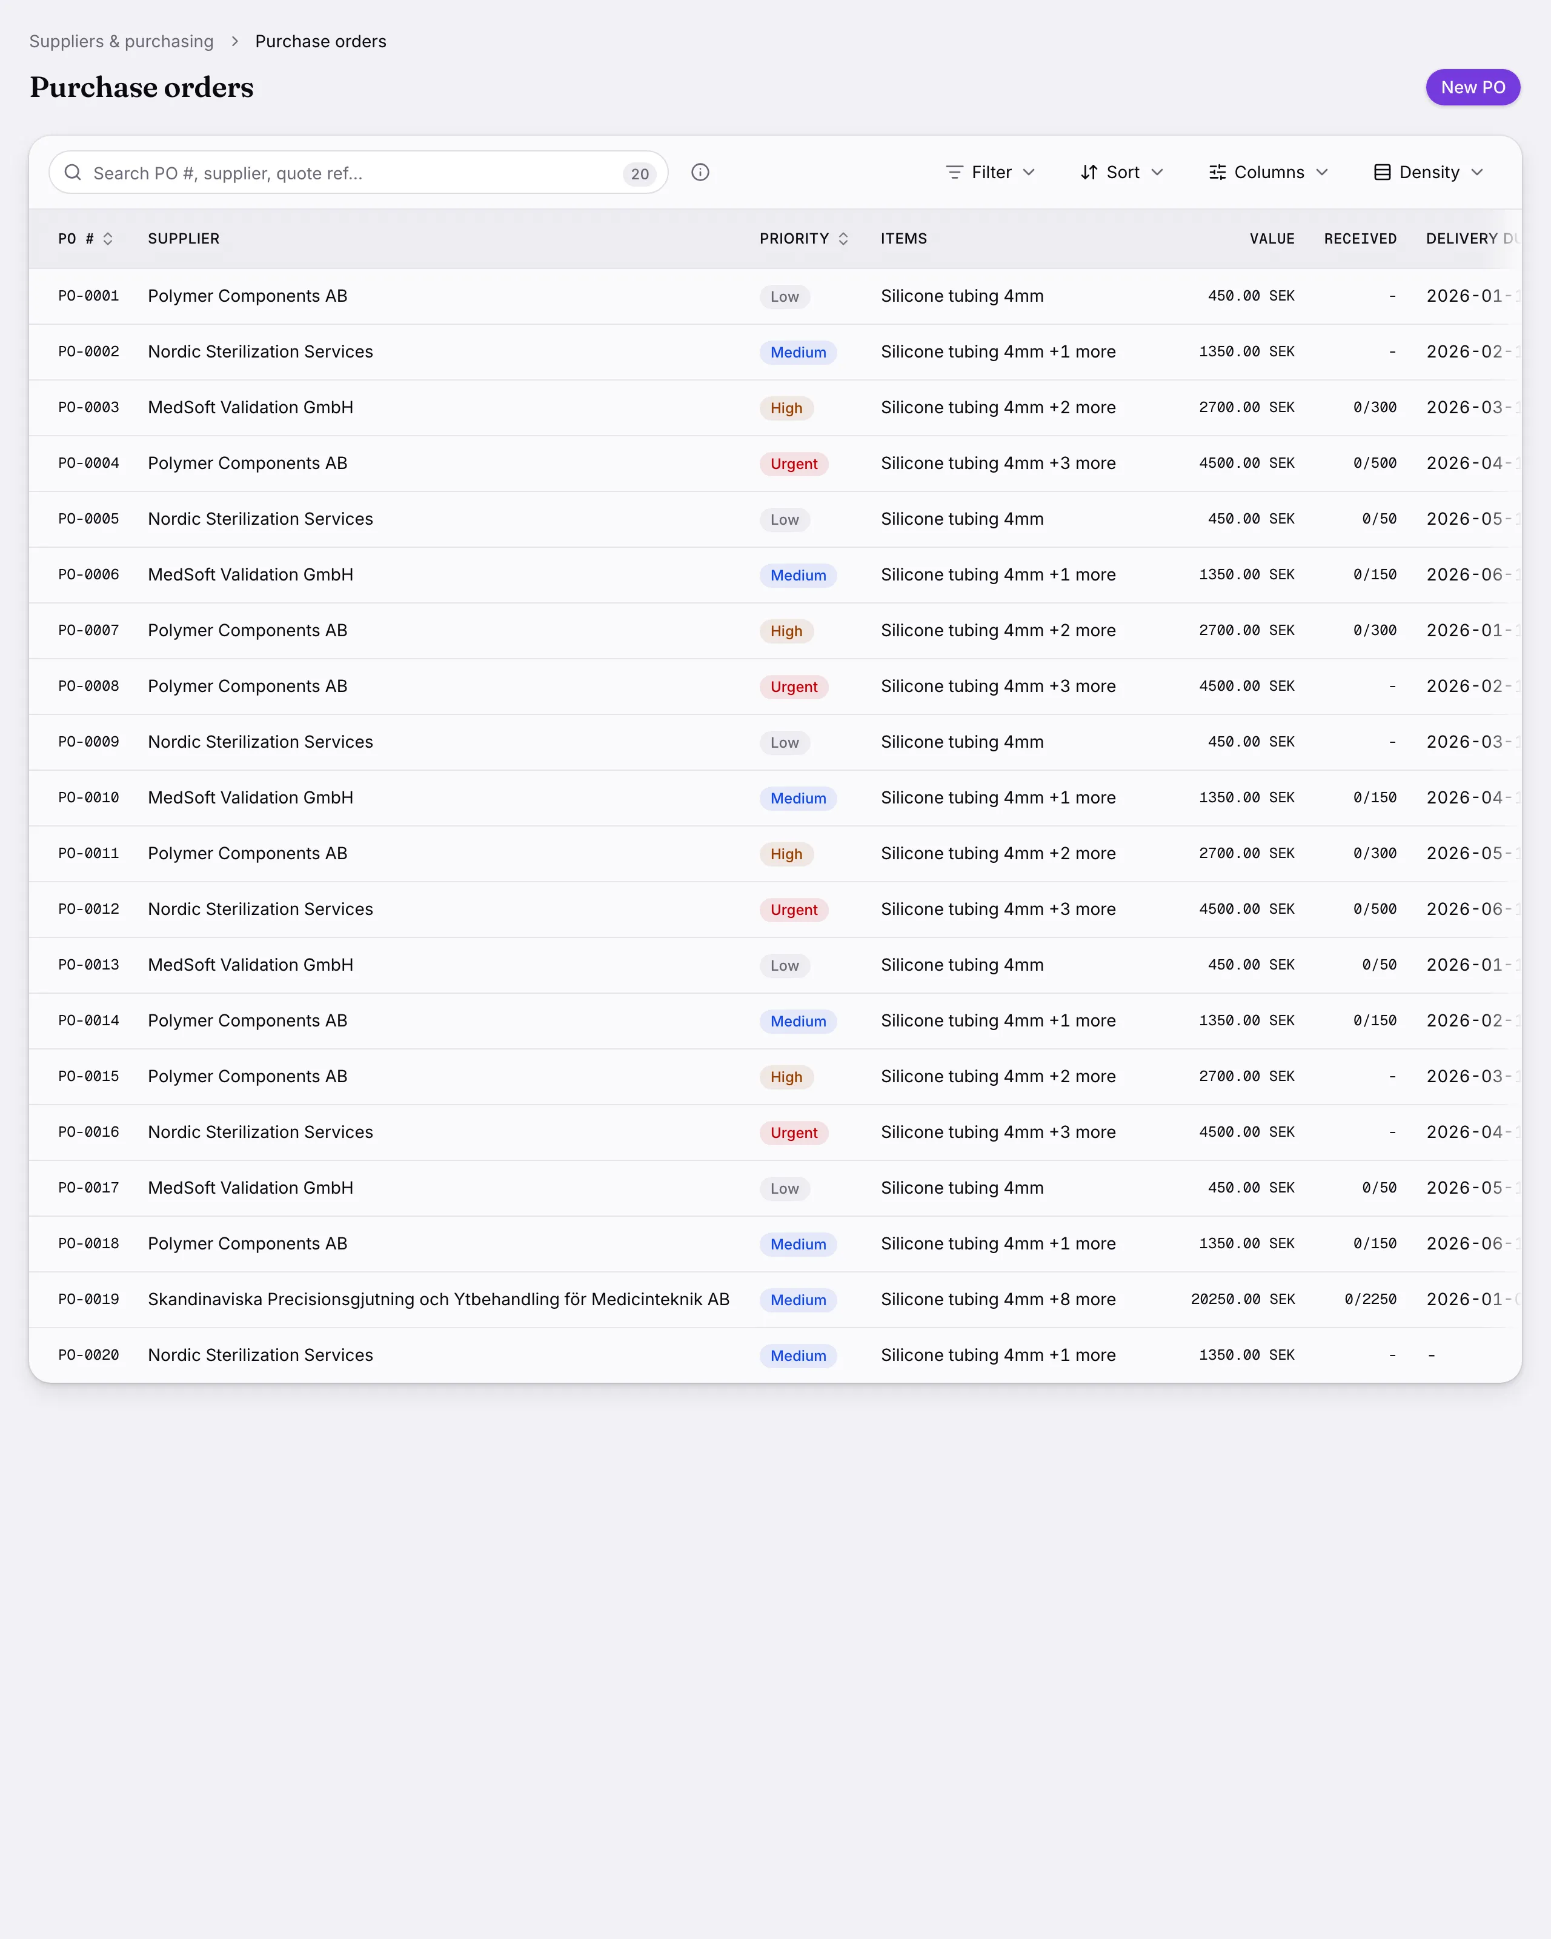
Task: Click the ITEMS column header
Action: (903, 238)
